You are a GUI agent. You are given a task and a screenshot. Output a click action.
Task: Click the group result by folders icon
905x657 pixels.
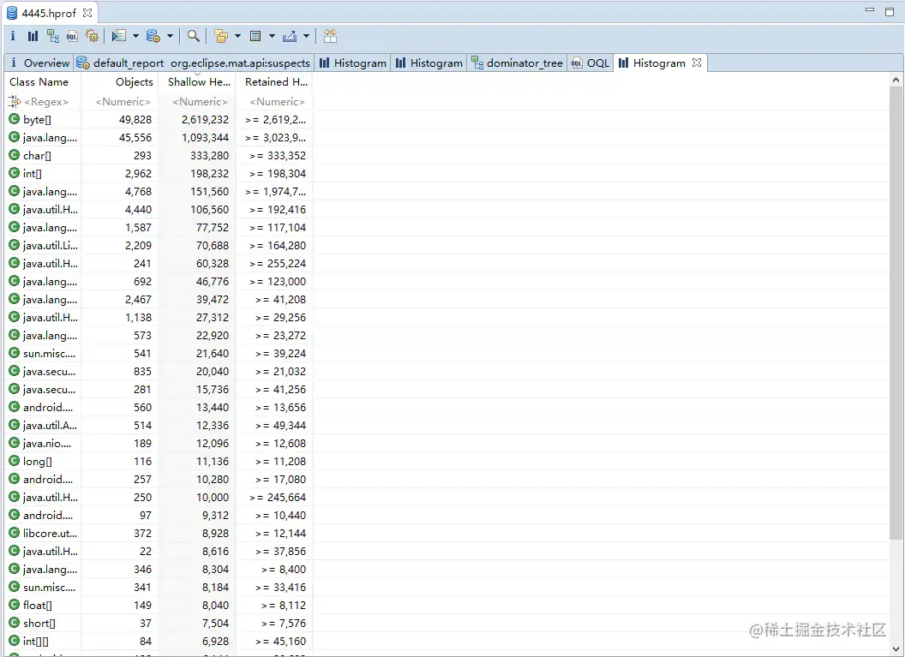coord(220,36)
